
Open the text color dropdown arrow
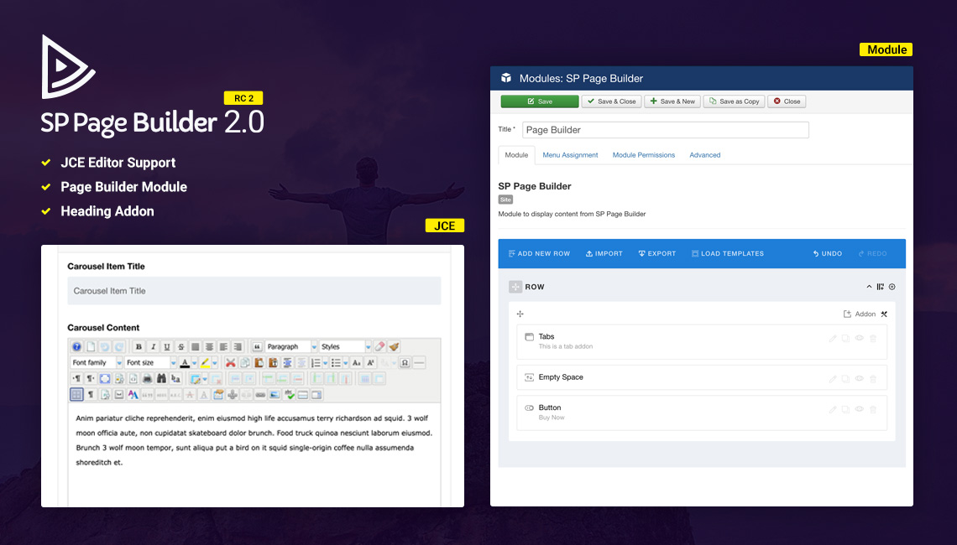pos(194,363)
